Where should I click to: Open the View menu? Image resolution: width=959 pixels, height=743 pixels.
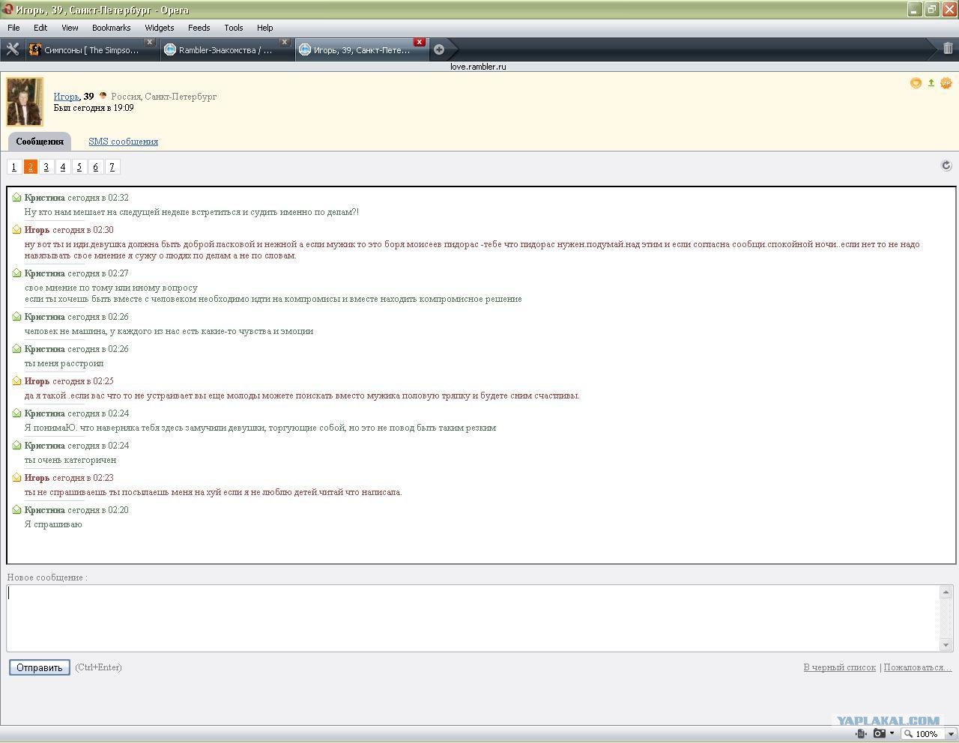point(70,28)
